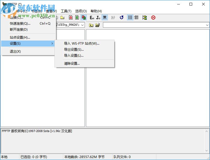Switch to list view columns icon
210x160 pixels.
130,18
